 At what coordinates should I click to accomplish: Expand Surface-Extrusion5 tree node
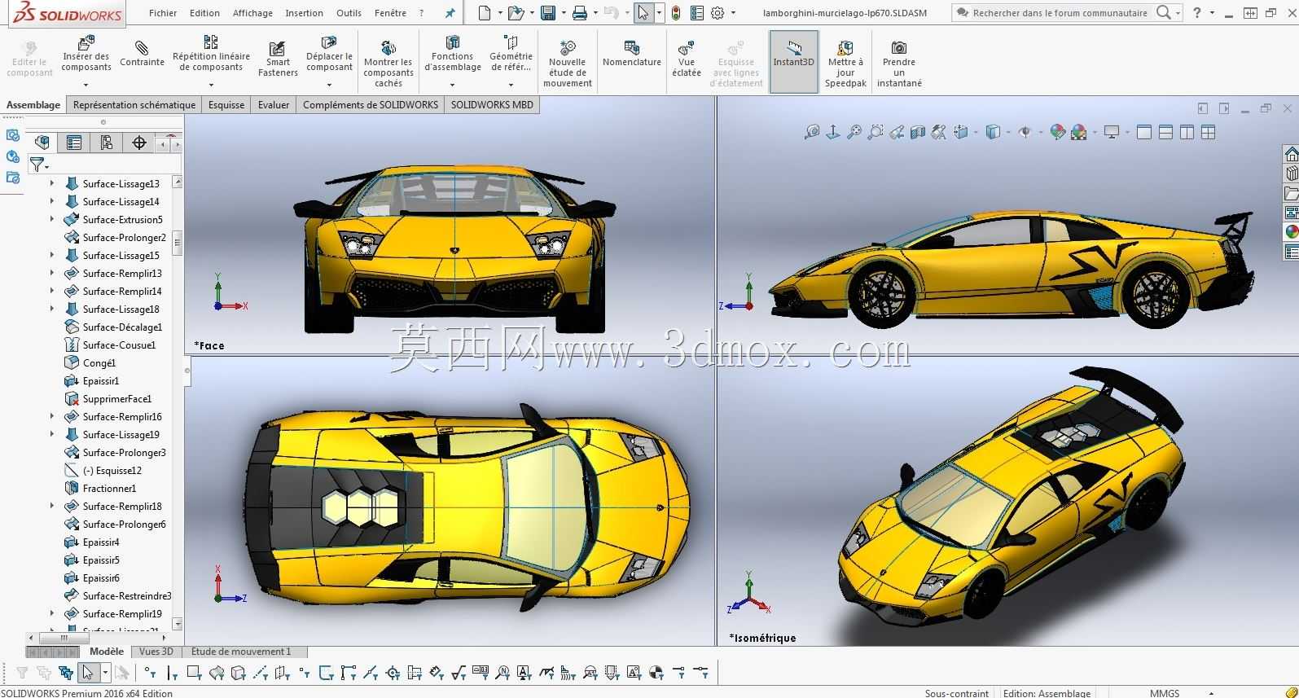[52, 219]
